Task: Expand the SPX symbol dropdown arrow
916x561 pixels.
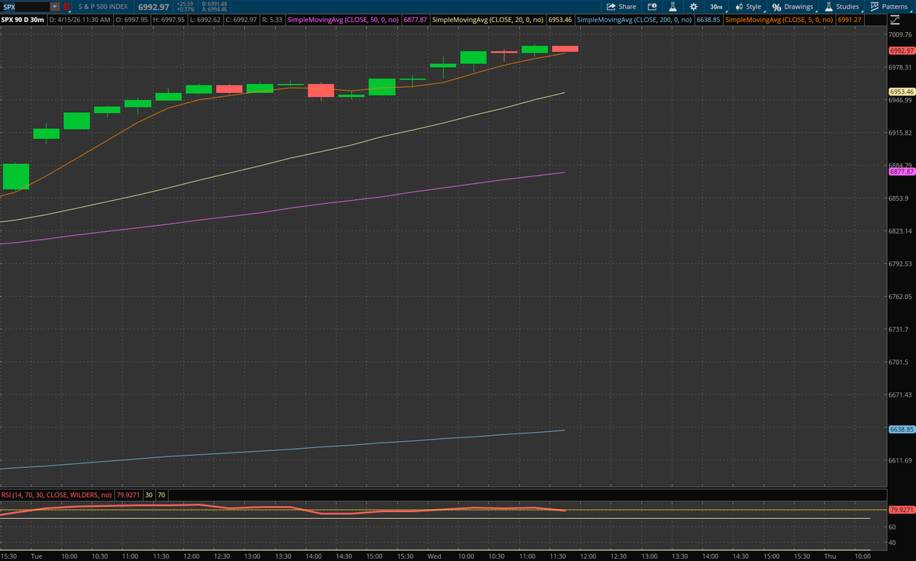Action: tap(54, 6)
